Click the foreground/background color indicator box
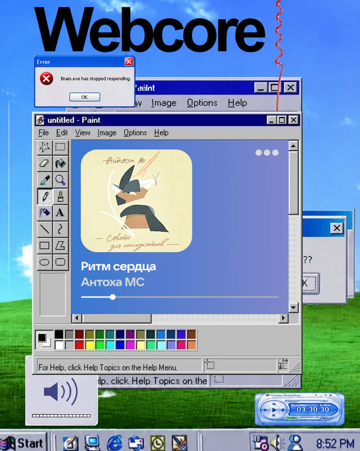 click(44, 339)
